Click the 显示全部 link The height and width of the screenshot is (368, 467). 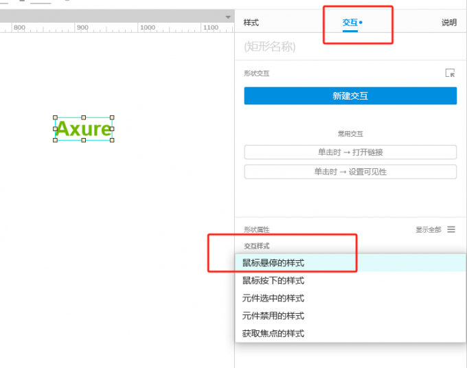pos(429,229)
